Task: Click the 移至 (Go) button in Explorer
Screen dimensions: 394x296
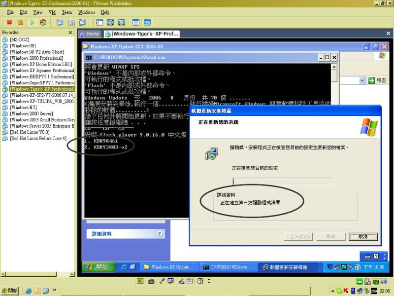Action: pyautogui.click(x=377, y=80)
